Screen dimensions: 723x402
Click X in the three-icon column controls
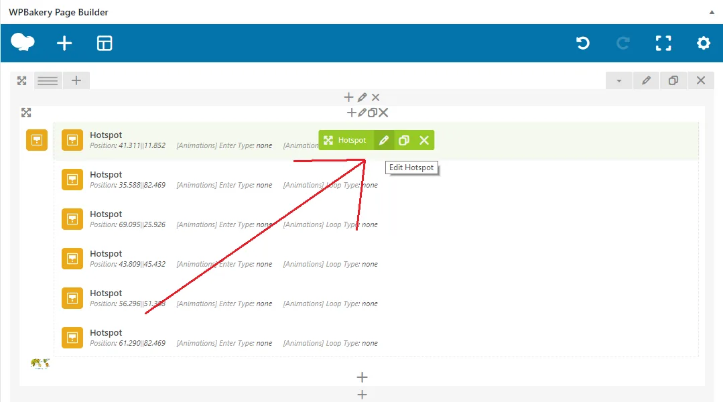376,97
